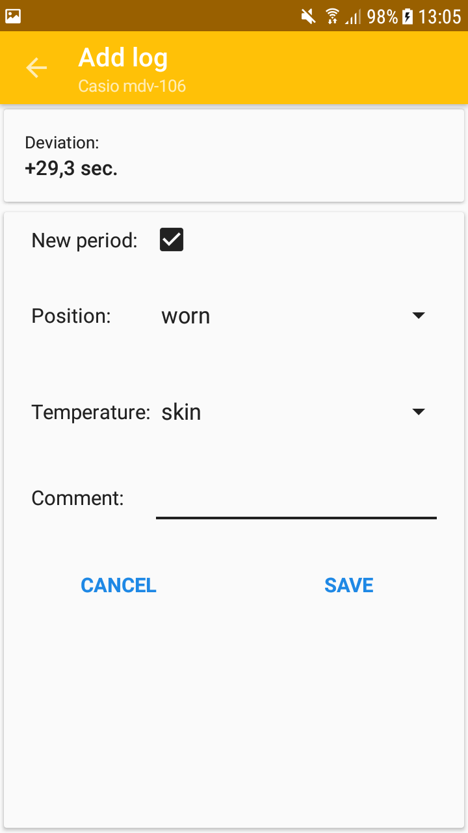Uncheck the New period checkbox
The width and height of the screenshot is (468, 833).
(x=172, y=239)
